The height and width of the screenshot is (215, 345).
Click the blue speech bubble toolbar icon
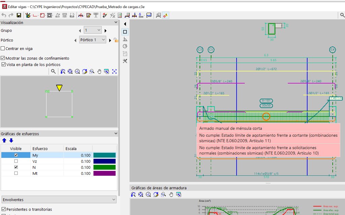tap(149, 15)
